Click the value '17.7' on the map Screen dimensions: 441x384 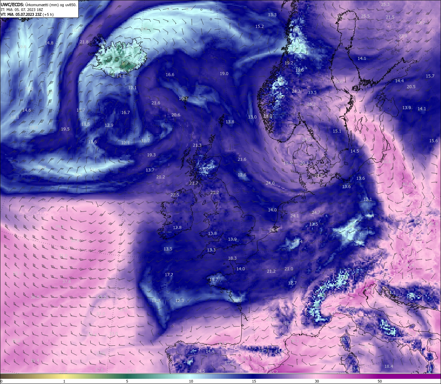(x=169, y=275)
